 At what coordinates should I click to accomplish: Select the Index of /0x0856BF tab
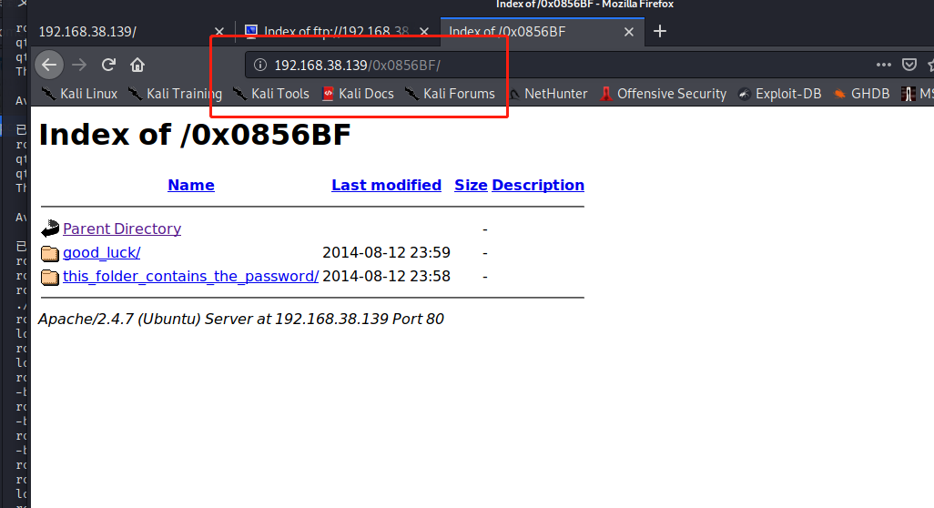542,32
